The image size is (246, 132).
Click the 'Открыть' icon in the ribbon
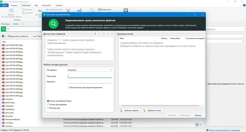[23, 10]
